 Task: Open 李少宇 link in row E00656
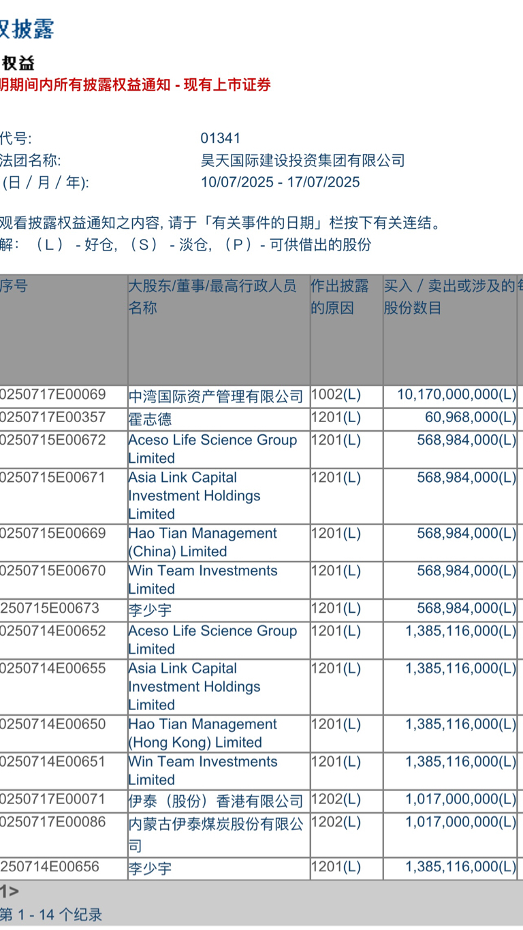150,868
